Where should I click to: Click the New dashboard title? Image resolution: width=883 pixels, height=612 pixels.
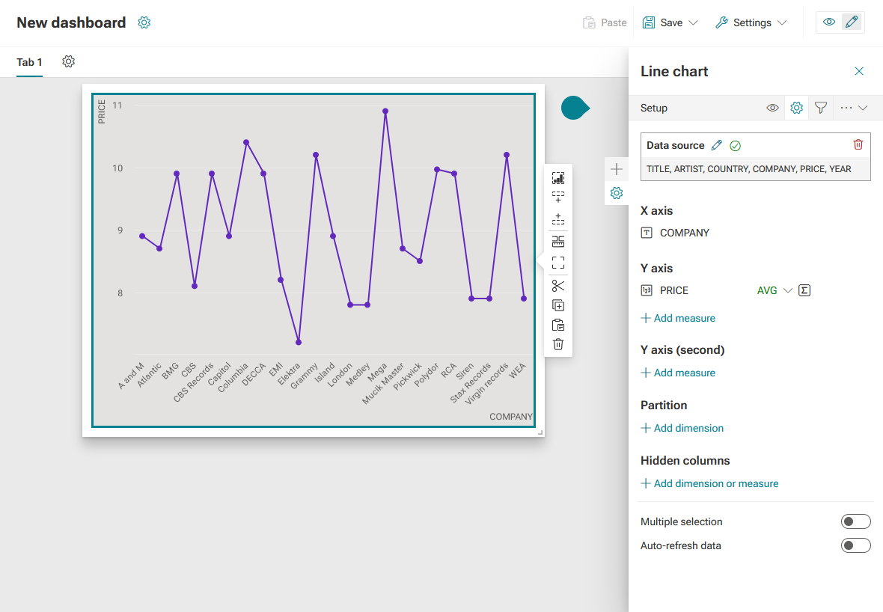[x=71, y=22]
